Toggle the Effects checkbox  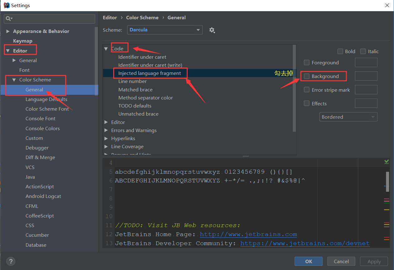click(x=307, y=103)
